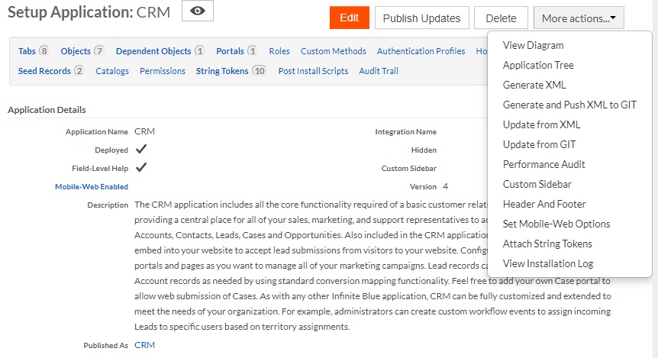Open Dependent Objects link
Viewport: 658px width, 358px height.
click(153, 51)
